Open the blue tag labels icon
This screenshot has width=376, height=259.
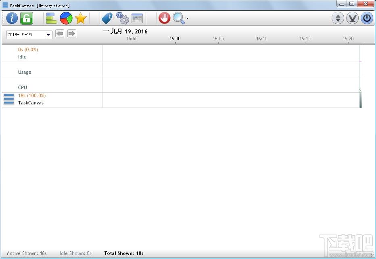107,18
